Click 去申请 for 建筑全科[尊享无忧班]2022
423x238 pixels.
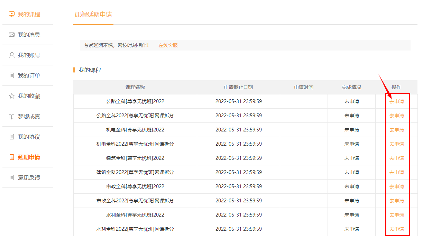coord(396,158)
